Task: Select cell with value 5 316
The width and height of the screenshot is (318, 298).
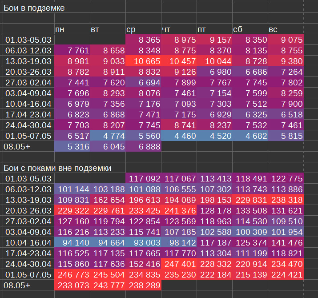Action: click(72, 146)
